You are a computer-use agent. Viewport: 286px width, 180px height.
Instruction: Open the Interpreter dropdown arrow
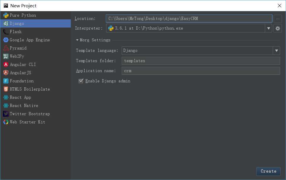tap(268, 28)
